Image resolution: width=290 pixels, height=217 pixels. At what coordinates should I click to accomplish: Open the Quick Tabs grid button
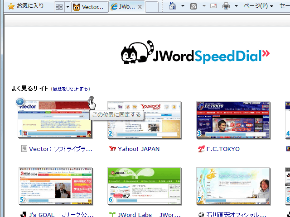(x=59, y=7)
